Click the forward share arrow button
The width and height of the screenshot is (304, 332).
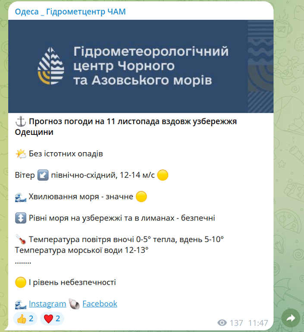[291, 318]
